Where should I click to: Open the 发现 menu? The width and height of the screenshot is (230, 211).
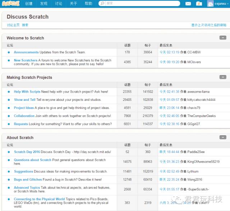[x=44, y=3]
